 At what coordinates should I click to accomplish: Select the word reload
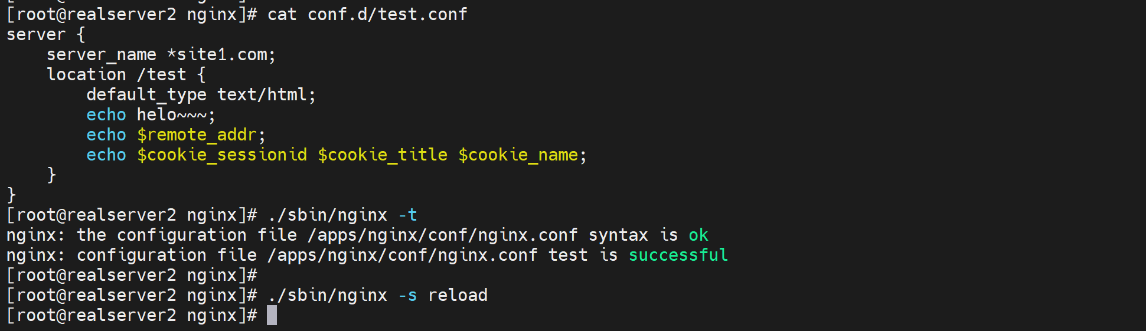[x=458, y=295]
